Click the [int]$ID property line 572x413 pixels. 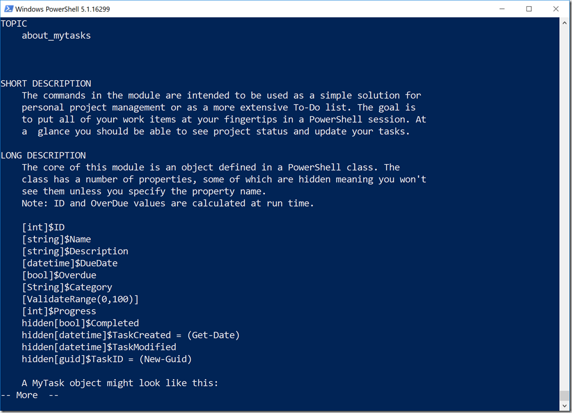(43, 227)
